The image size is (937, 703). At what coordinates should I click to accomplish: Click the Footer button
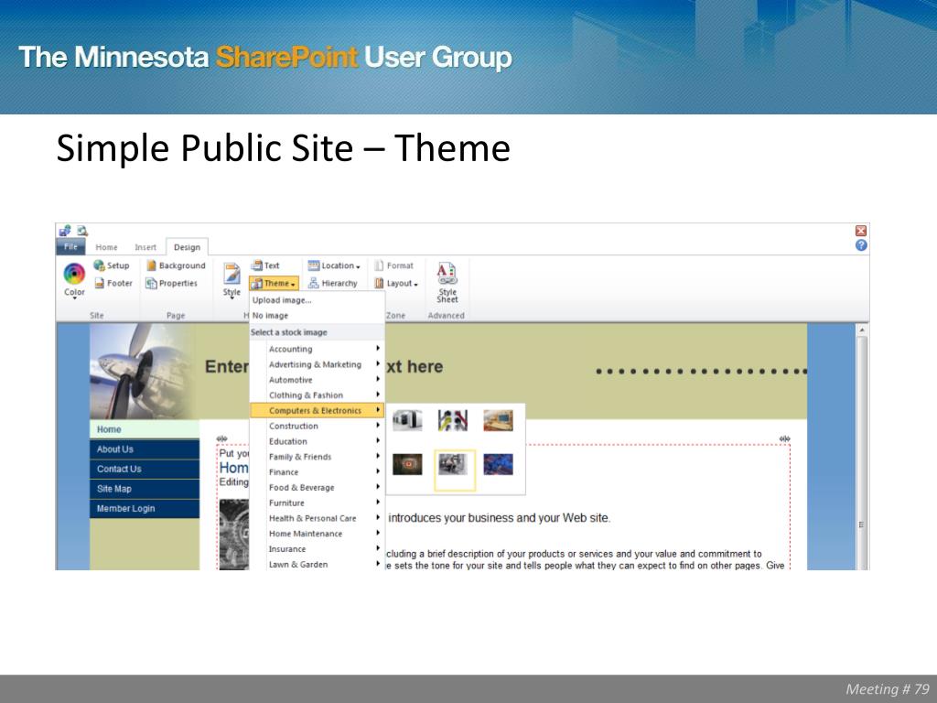click(x=113, y=284)
